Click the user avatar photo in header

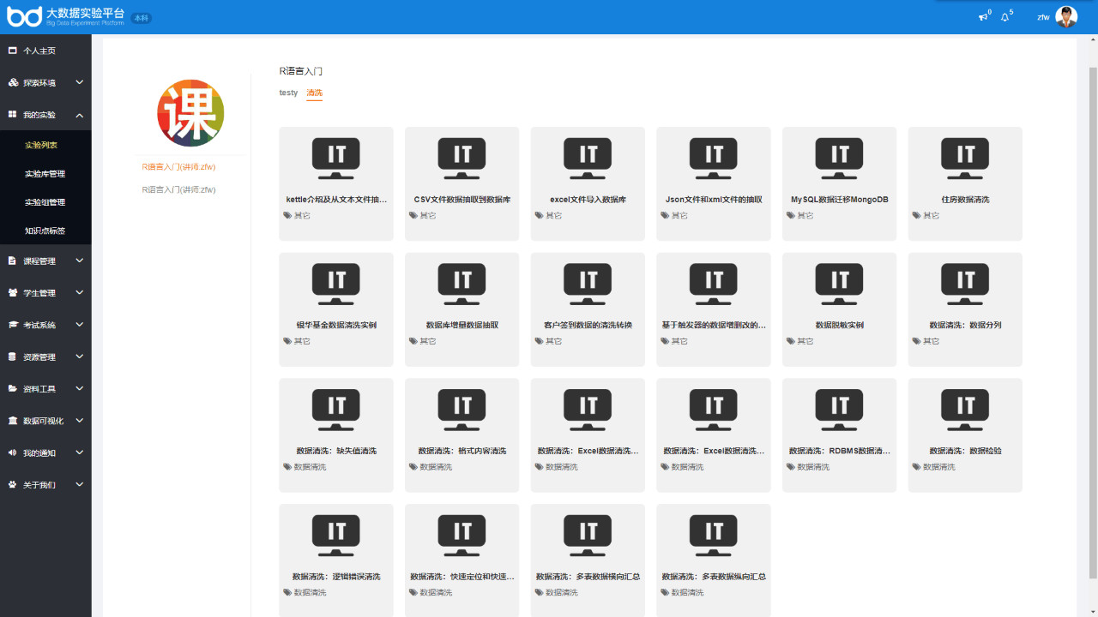(x=1066, y=17)
